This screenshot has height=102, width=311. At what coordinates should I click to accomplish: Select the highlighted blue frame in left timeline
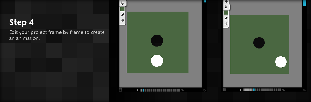pyautogui.click(x=143, y=90)
